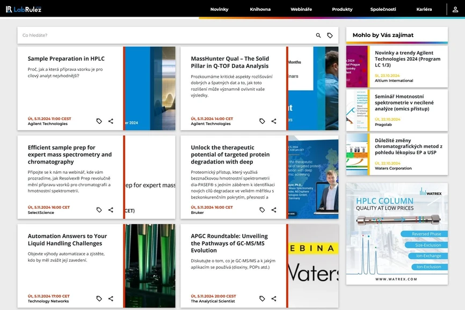Click 'The Analytical Scientist' organizer text

coord(213,301)
